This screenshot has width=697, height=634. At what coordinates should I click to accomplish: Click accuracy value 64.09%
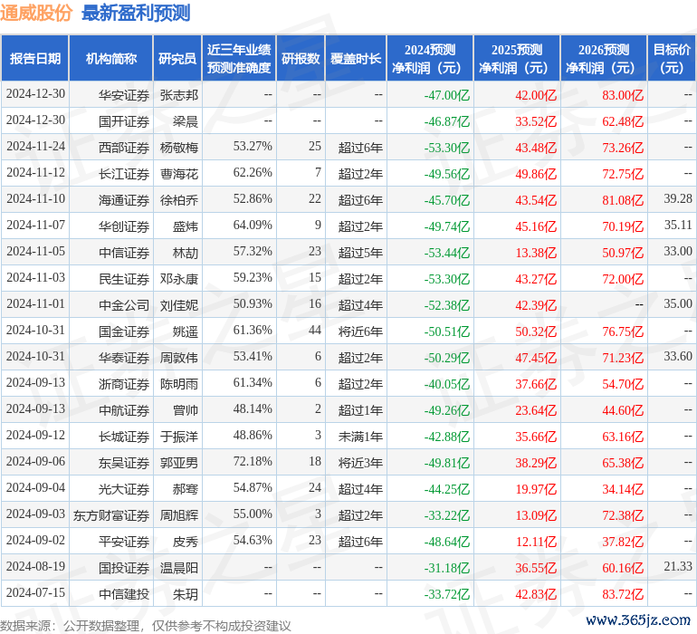coord(253,226)
